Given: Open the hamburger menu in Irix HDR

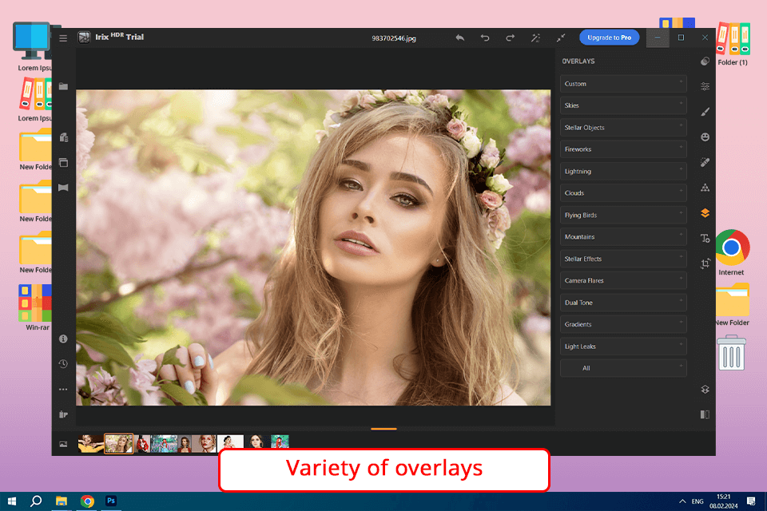Looking at the screenshot, I should (63, 38).
